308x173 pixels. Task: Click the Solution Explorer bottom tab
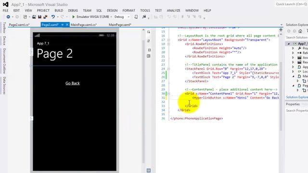coord(297,97)
